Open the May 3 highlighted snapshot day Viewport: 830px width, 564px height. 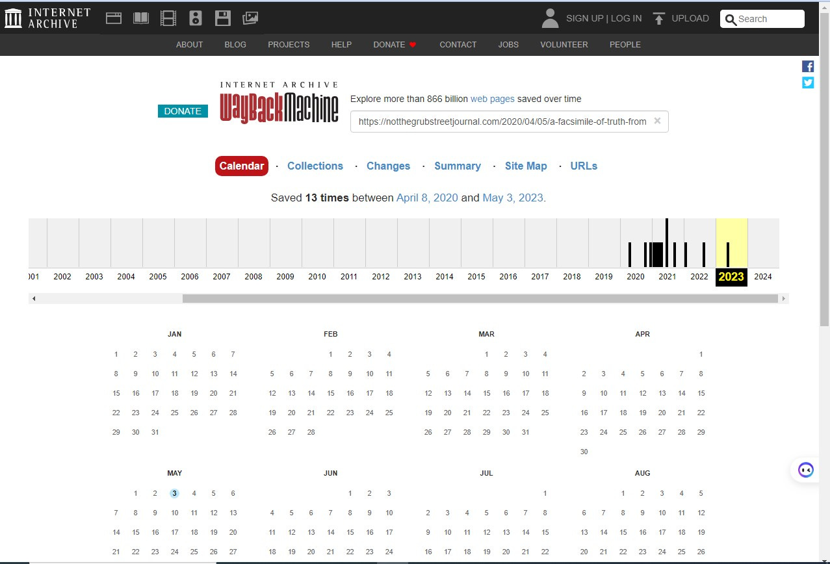click(x=174, y=493)
